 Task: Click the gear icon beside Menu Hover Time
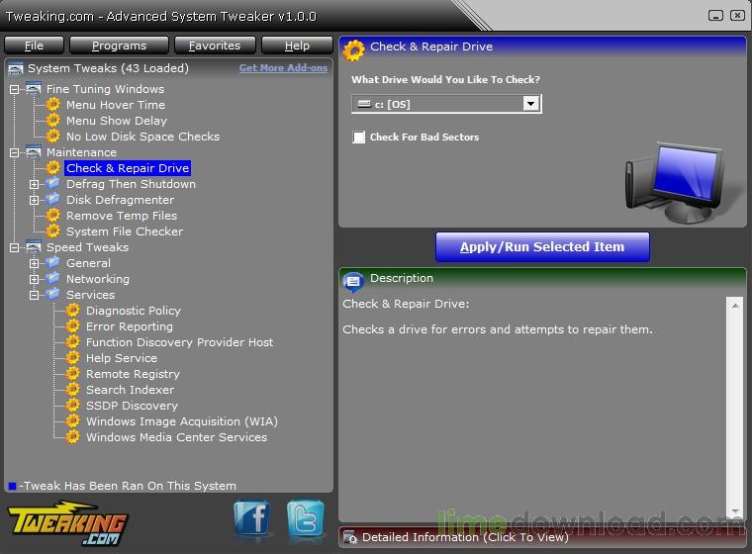[52, 105]
